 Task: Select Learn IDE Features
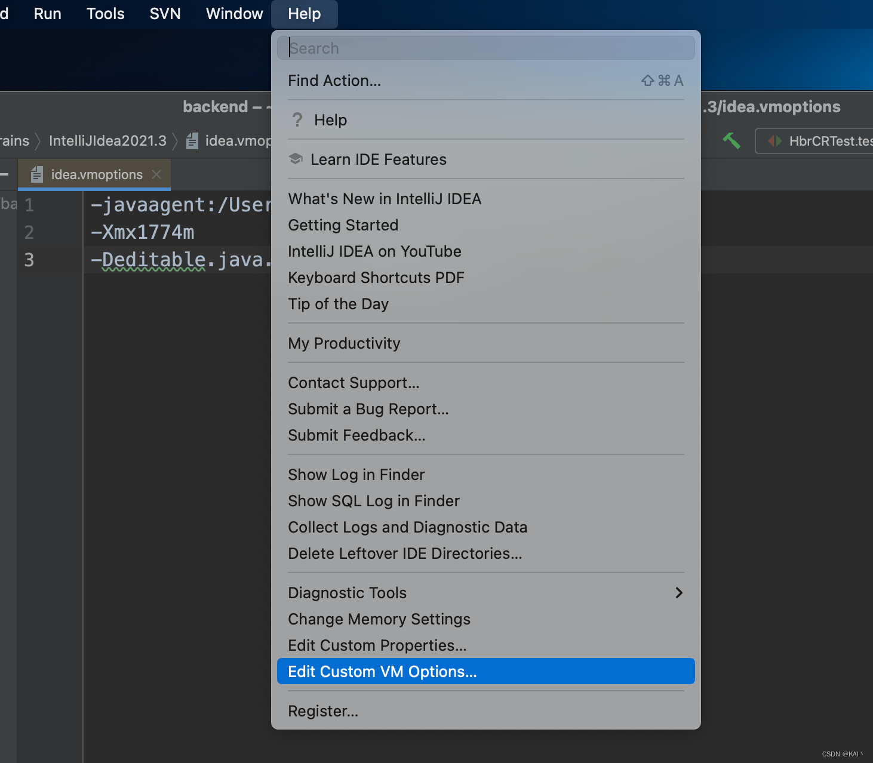[x=486, y=159]
